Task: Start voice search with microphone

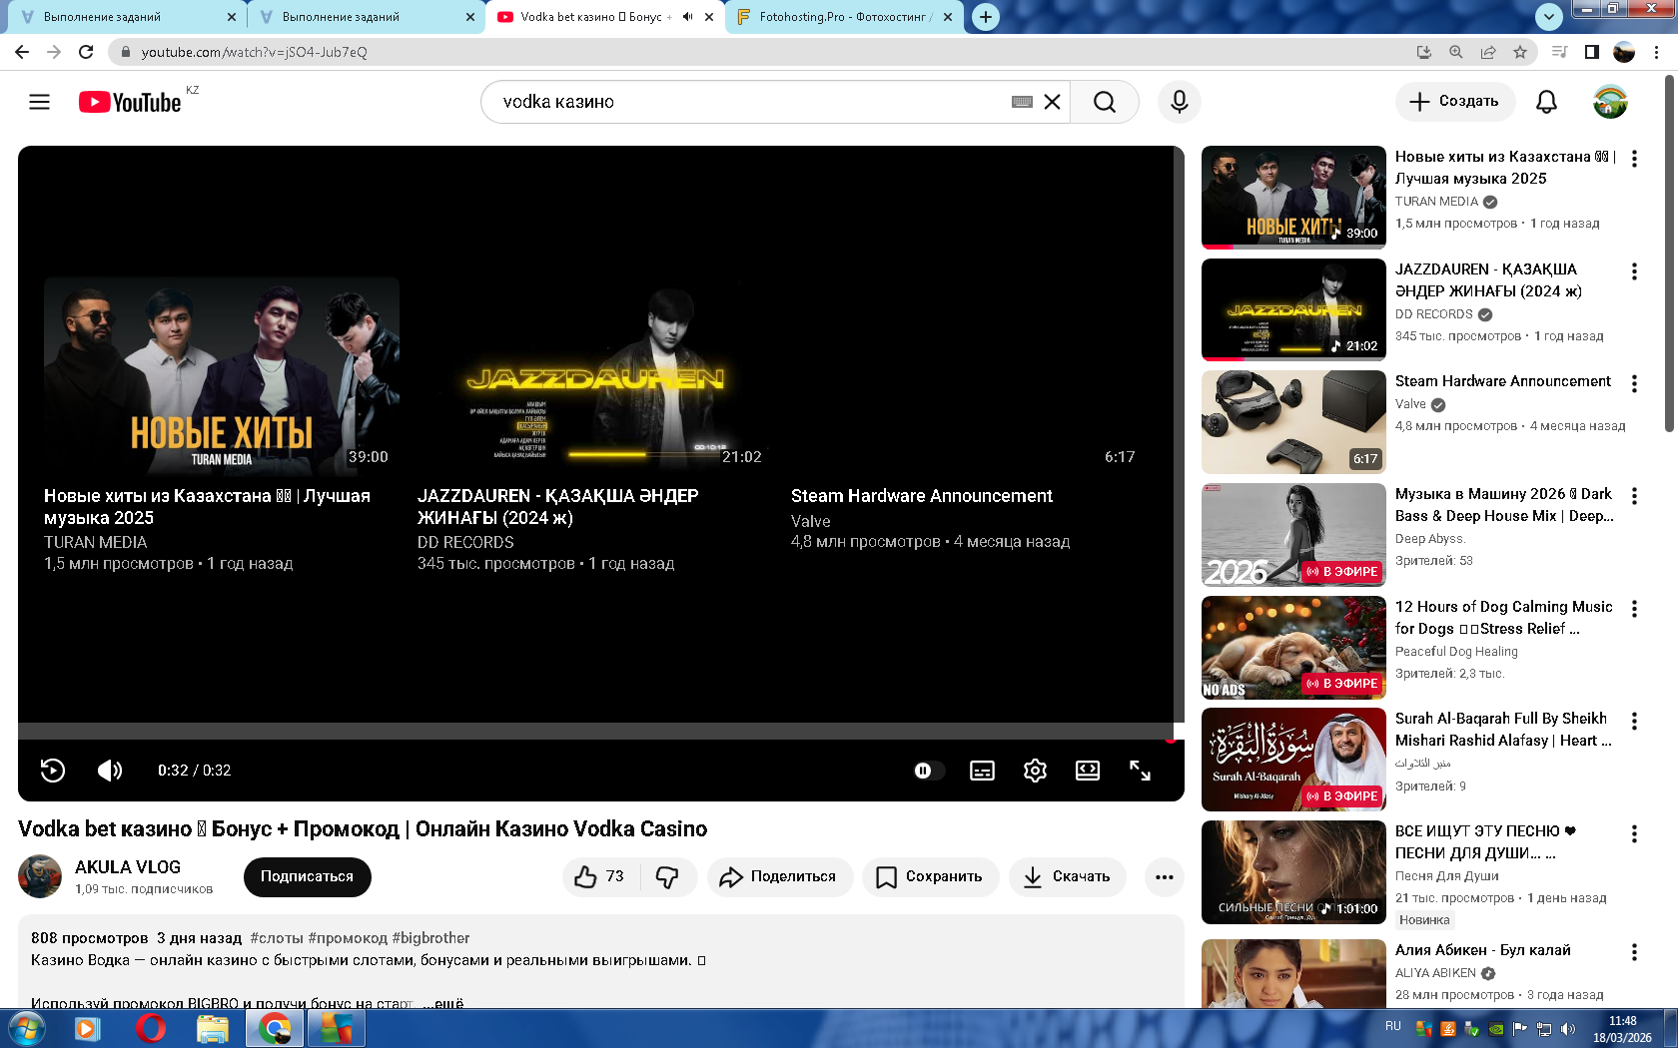Action: (1180, 102)
